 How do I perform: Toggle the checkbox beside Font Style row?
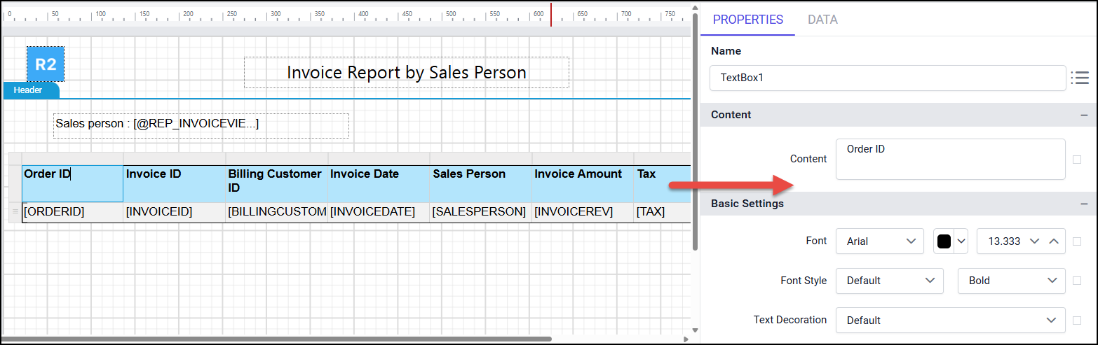[1077, 281]
